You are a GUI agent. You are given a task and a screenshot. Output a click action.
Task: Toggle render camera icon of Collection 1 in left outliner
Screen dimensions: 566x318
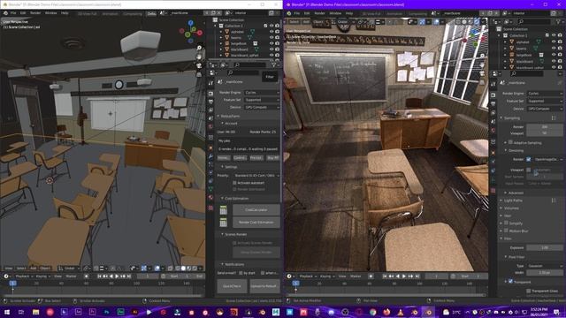(277, 26)
